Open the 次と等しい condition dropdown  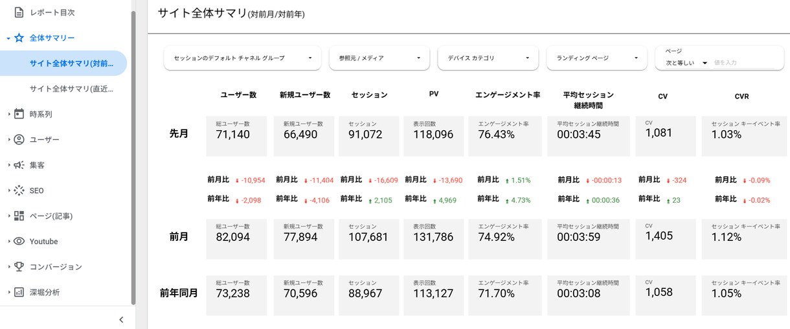pyautogui.click(x=686, y=63)
